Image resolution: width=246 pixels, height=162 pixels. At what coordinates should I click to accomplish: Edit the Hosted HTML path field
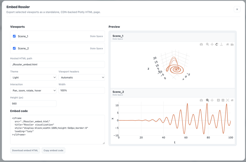57,64
